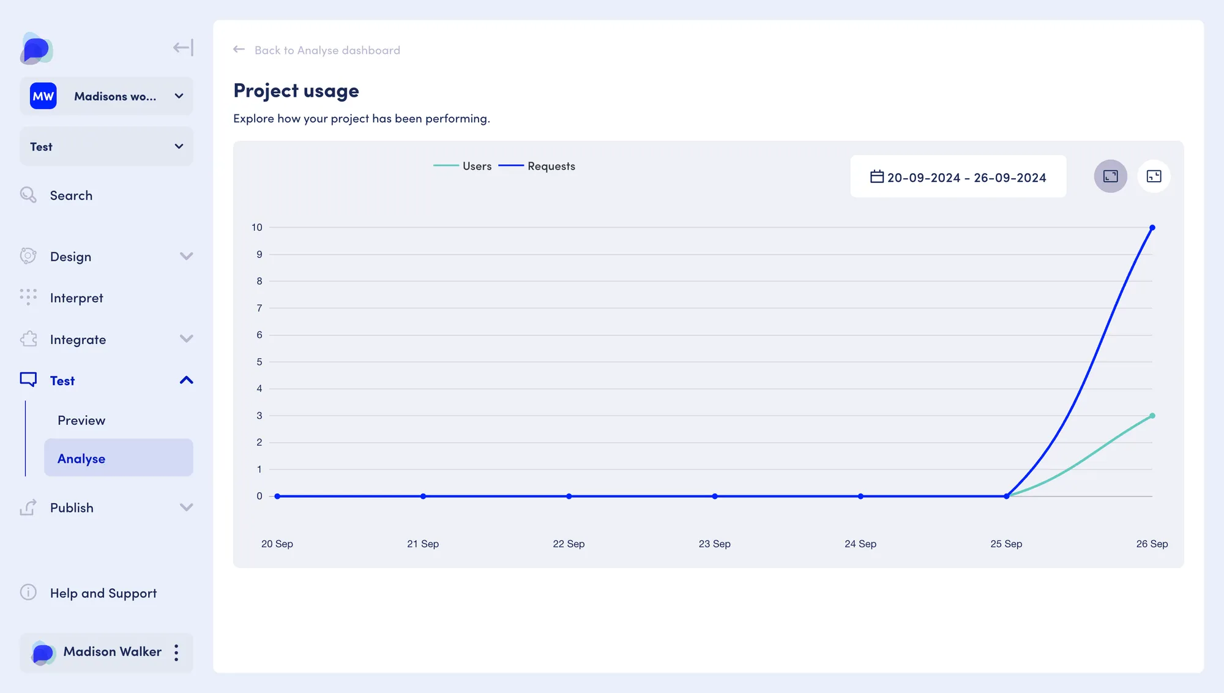Click the Design label in sidebar
Viewport: 1224px width, 693px height.
point(70,257)
